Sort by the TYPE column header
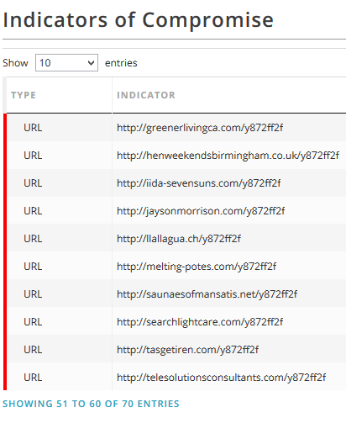The width and height of the screenshot is (346, 423). point(24,95)
